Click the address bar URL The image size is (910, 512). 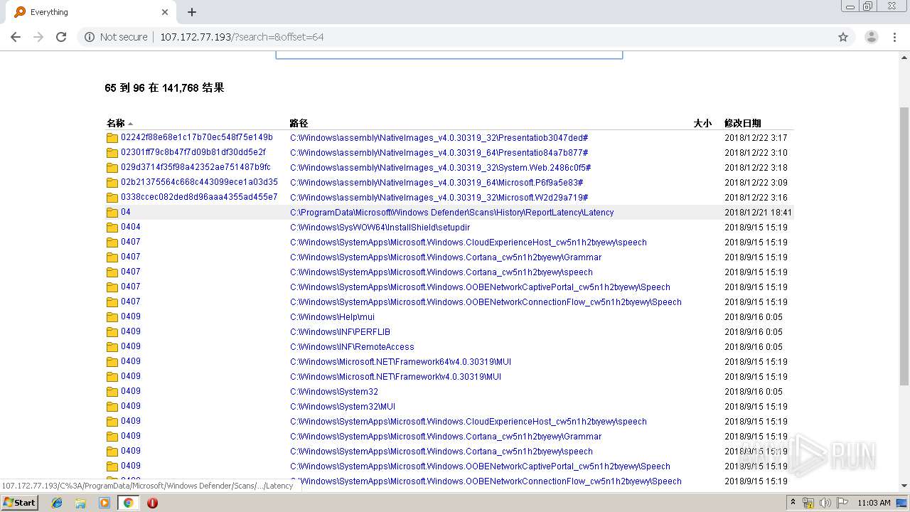tap(242, 37)
